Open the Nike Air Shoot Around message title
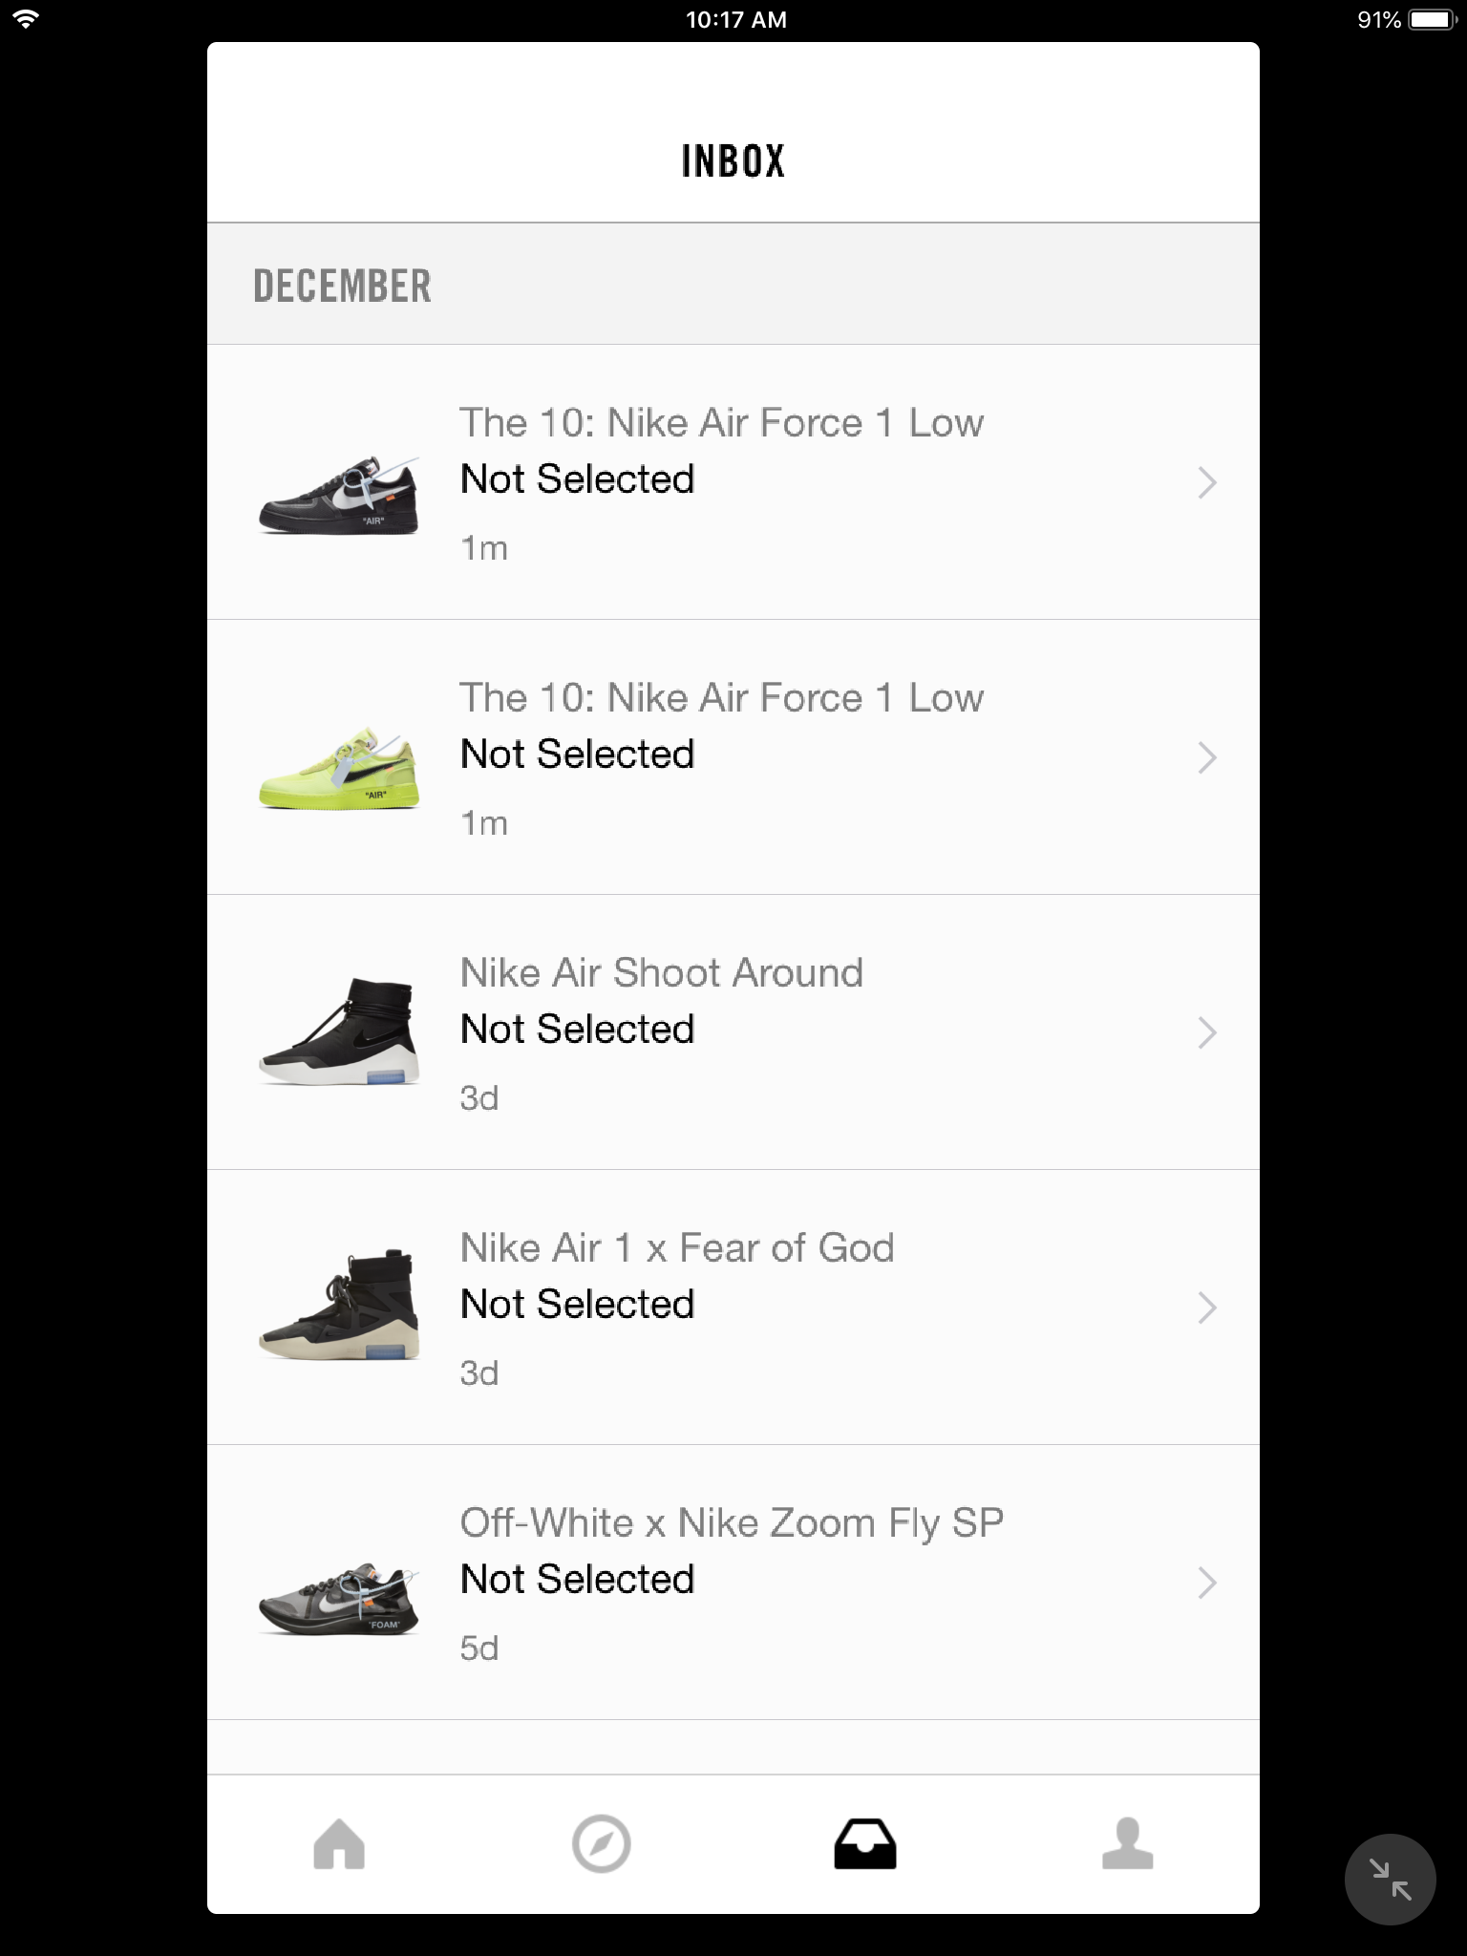The height and width of the screenshot is (1956, 1467). (x=661, y=973)
